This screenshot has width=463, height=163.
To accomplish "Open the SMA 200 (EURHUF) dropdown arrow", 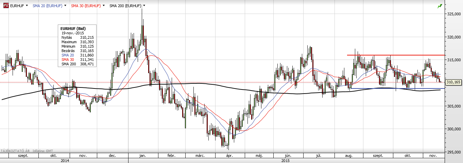I will click(144, 5).
